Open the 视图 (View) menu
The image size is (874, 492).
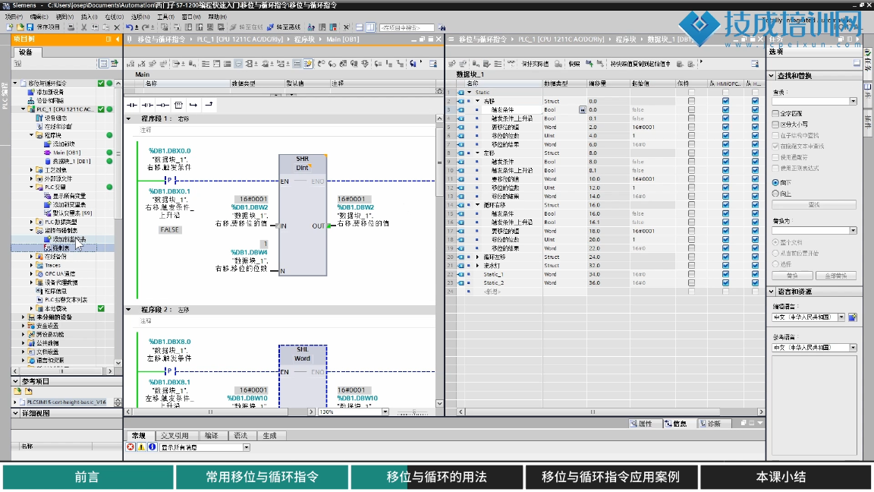click(64, 17)
